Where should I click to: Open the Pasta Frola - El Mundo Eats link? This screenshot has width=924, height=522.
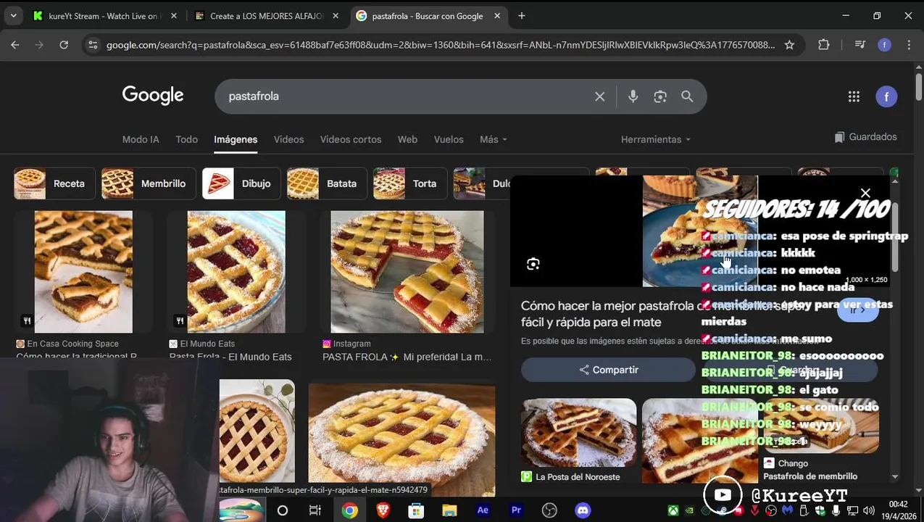230,357
